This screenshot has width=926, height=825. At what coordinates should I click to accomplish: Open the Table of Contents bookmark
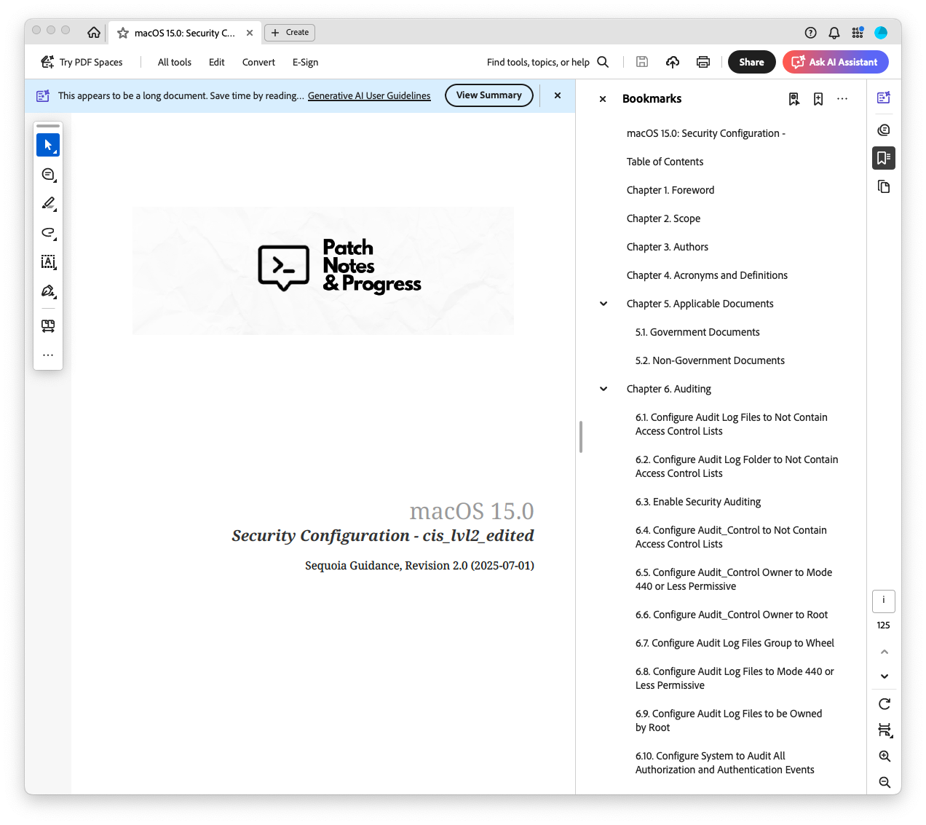click(665, 162)
